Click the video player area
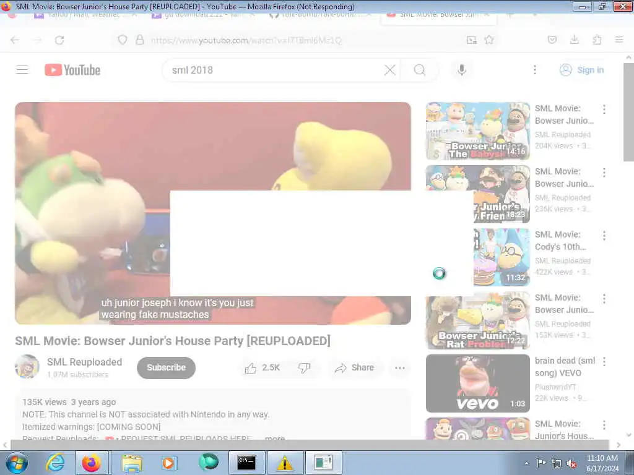The image size is (634, 475). pyautogui.click(x=213, y=213)
